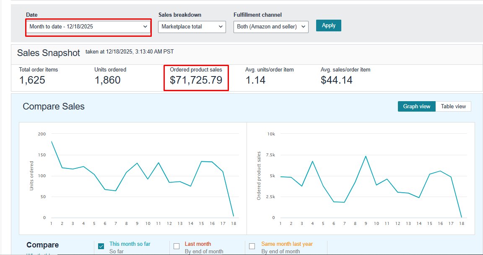Open the Fulfillment channel dropdown
Viewport: 483px width, 255px height.
270,27
